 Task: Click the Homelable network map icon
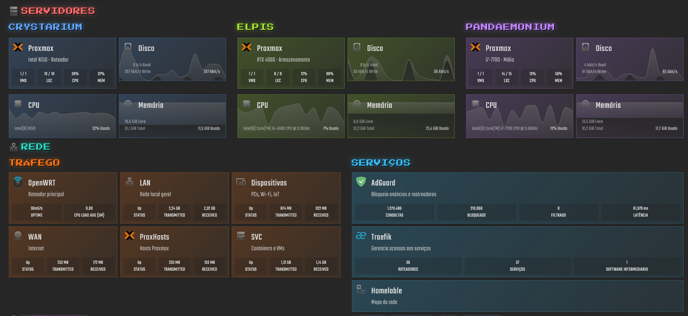pyautogui.click(x=361, y=289)
